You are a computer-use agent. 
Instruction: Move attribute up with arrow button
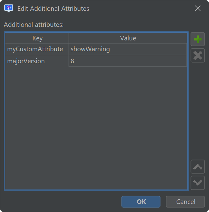pos(198,167)
